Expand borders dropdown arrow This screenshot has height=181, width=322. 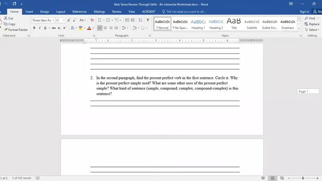pos(146,28)
